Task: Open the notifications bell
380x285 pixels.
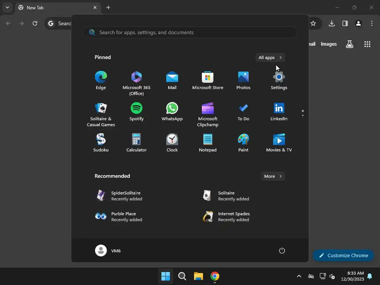Action: [x=370, y=276]
